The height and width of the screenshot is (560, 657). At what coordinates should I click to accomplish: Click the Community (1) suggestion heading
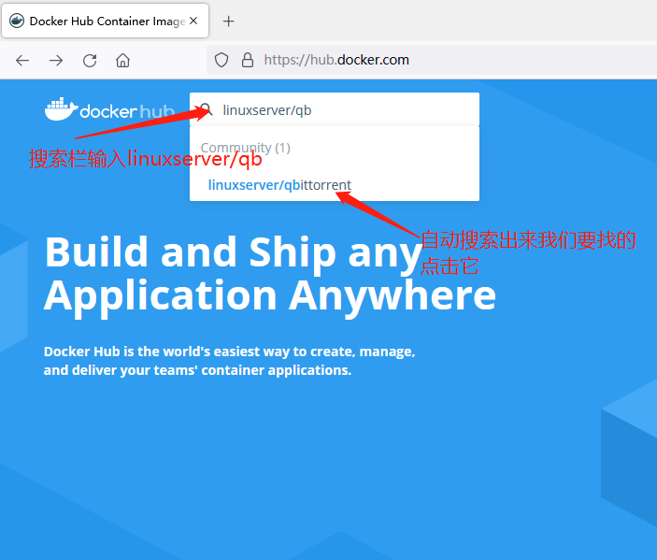245,148
